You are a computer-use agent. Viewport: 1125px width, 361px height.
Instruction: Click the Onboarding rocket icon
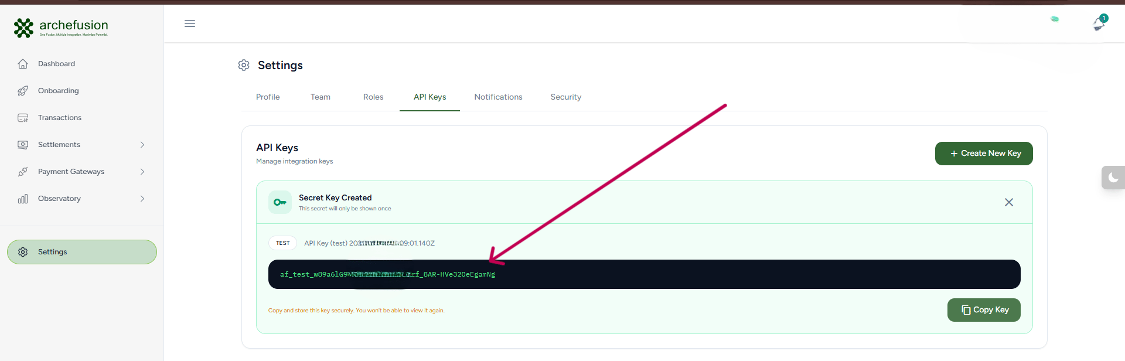pos(23,91)
